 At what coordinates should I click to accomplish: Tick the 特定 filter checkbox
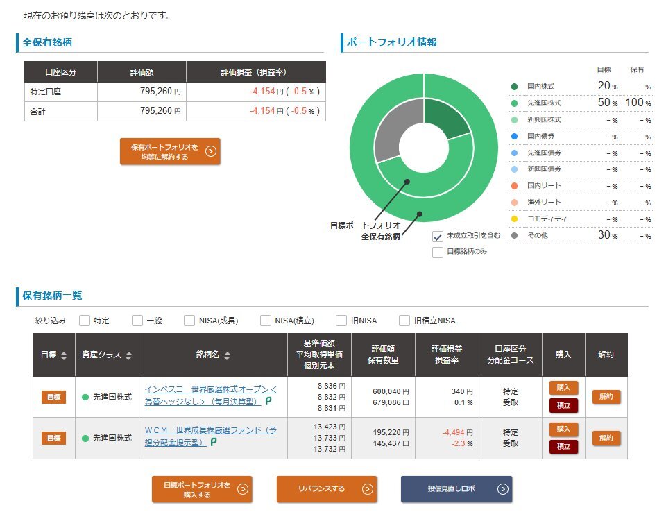point(85,321)
